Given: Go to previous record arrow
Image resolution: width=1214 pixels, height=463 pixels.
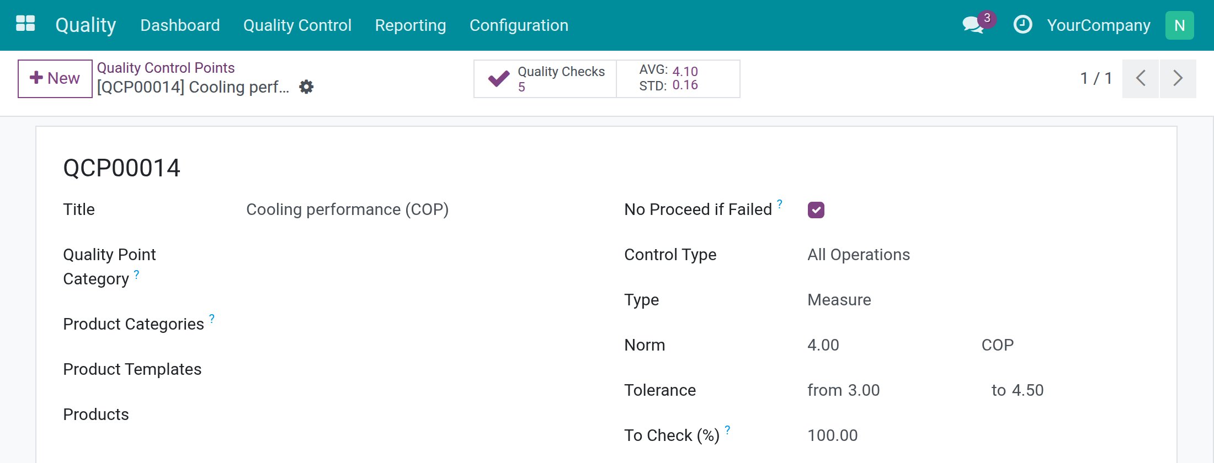Looking at the screenshot, I should [x=1141, y=78].
